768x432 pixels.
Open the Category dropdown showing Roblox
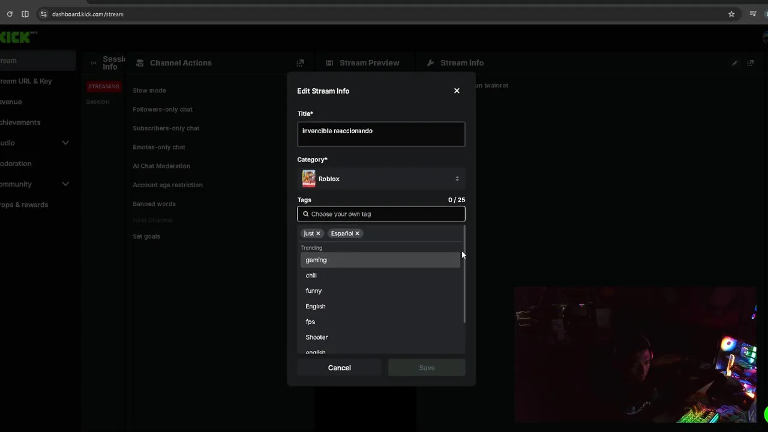[381, 179]
